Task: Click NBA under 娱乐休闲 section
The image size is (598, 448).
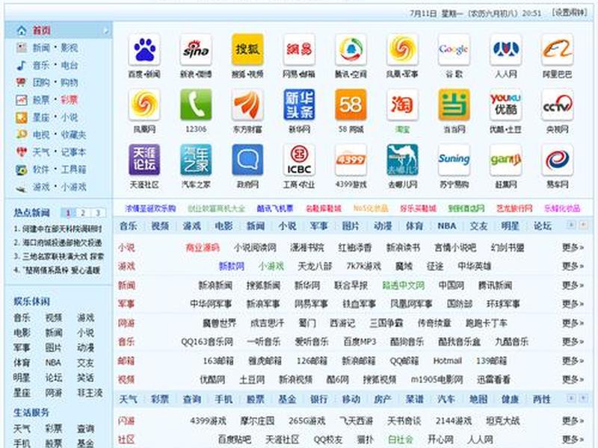Action: (x=53, y=363)
